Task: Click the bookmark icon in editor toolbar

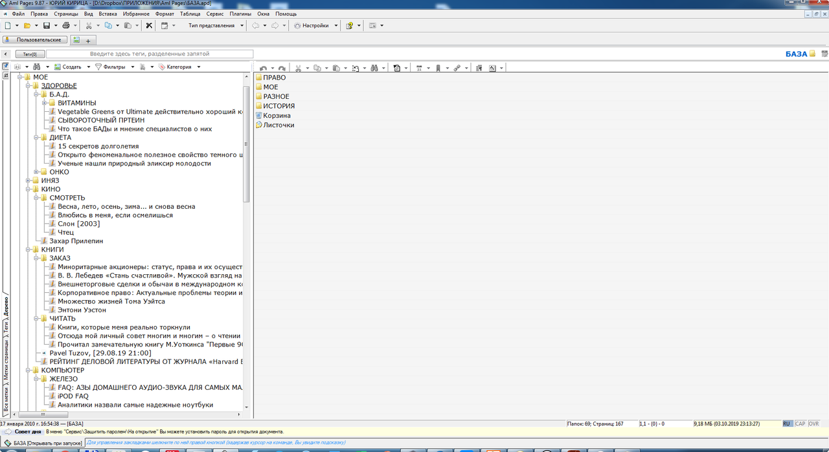Action: (x=438, y=68)
